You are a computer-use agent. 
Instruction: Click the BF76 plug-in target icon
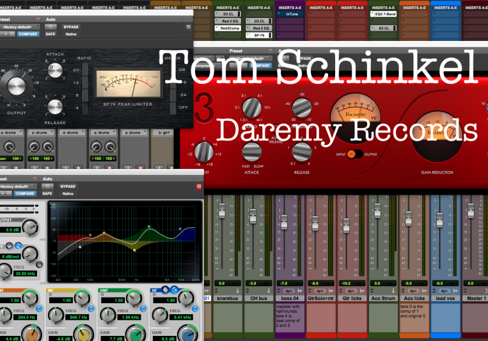tap(188, 27)
